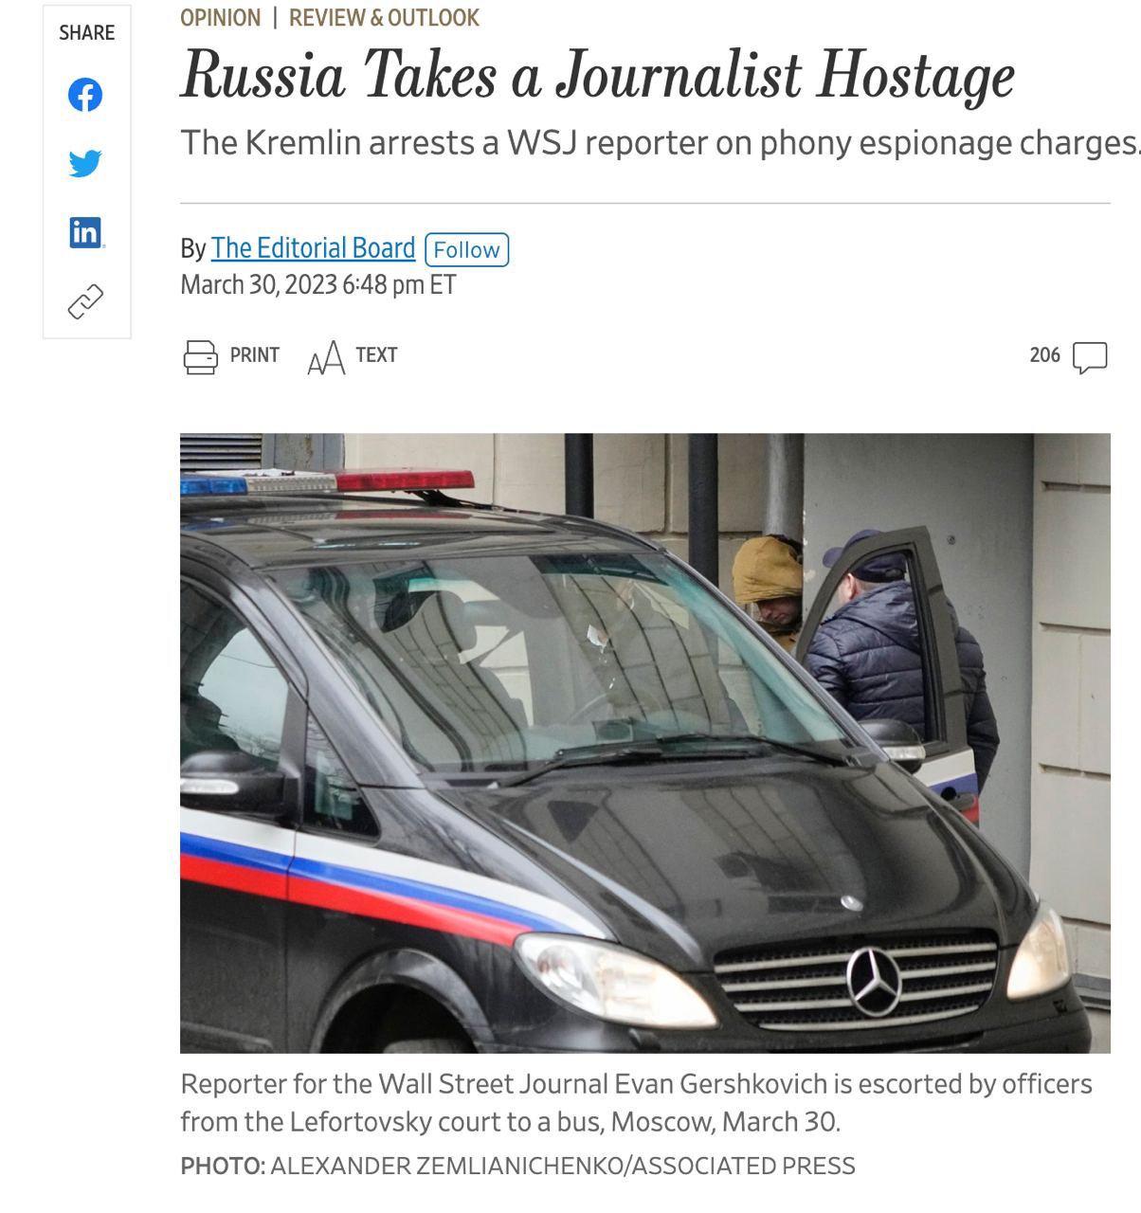Open text size options via AA icon

326,357
